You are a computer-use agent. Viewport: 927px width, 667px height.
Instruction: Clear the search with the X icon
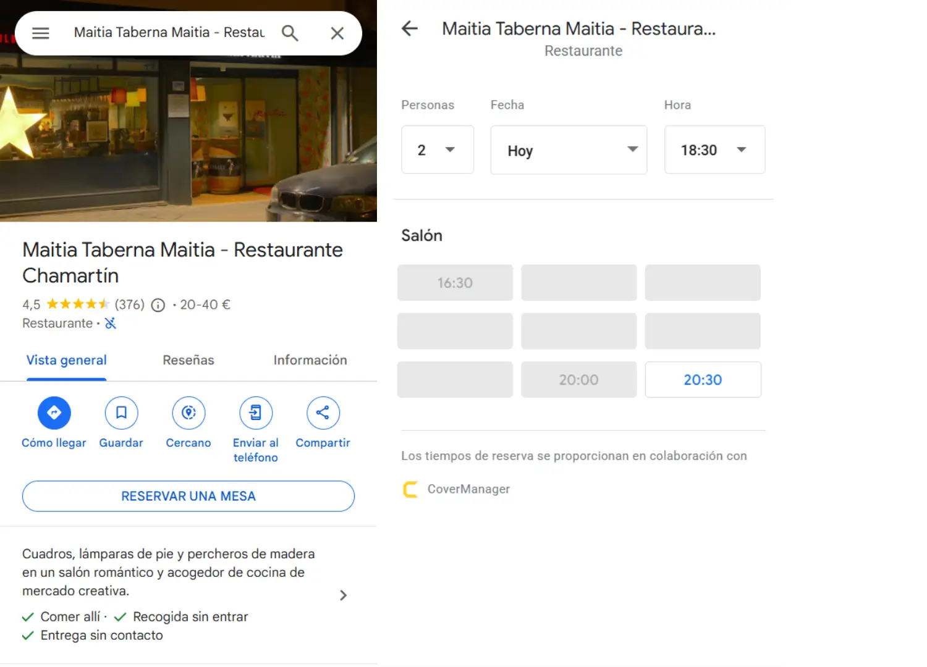[337, 33]
